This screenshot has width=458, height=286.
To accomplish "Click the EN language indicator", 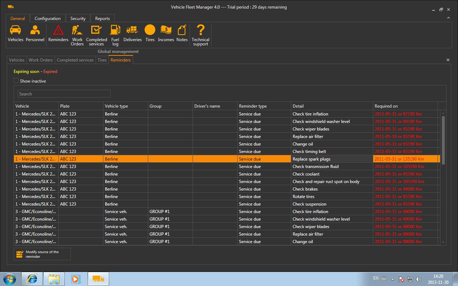I will click(376, 278).
